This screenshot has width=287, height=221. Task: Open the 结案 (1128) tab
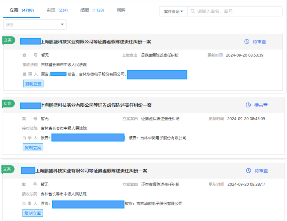[92, 10]
